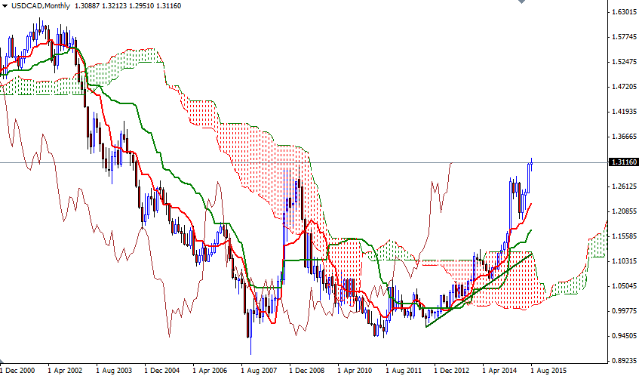639x376 pixels.
Task: Click the 1.47205 price scale label
Action: pyautogui.click(x=624, y=87)
